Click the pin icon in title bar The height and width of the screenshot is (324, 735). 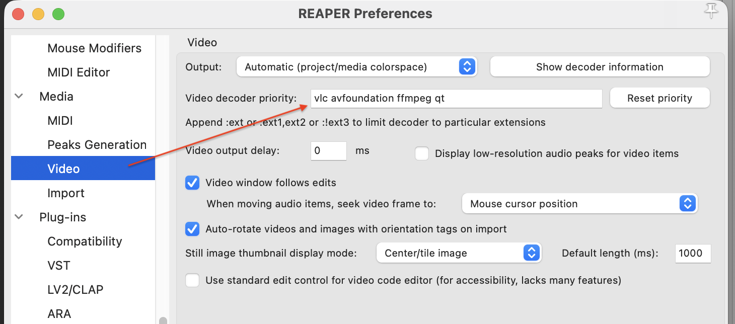(711, 11)
